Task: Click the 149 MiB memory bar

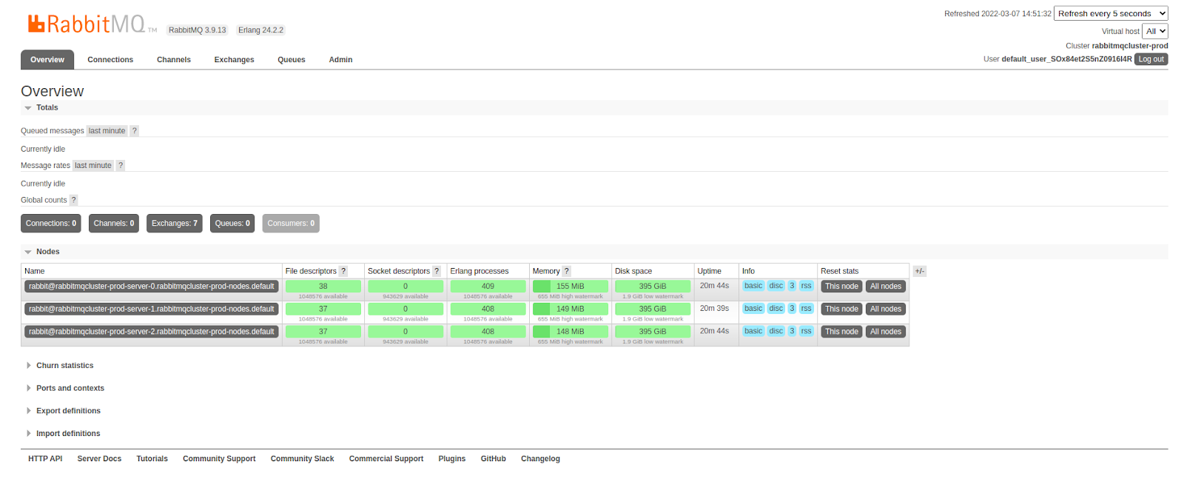Action: [571, 309]
